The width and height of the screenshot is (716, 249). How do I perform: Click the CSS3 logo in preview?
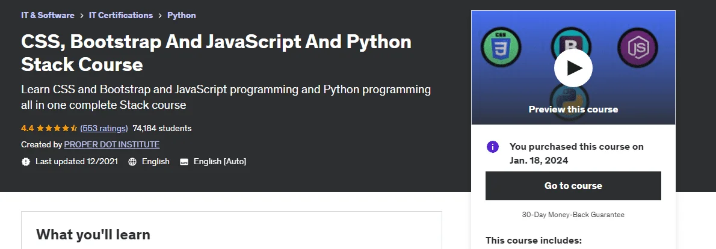tap(501, 48)
